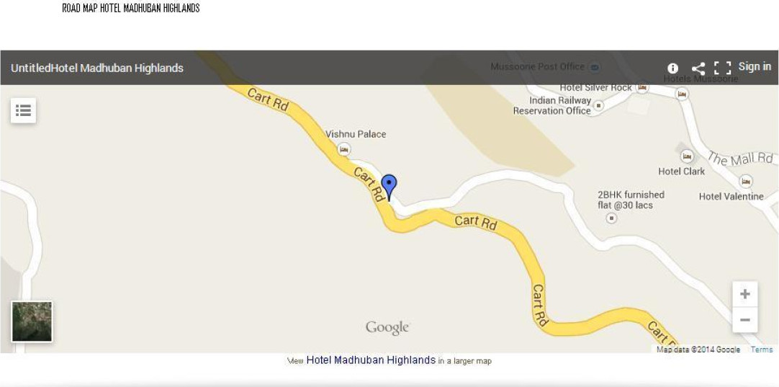Expand map with fullscreen icon
The image size is (779, 387).
tap(722, 68)
